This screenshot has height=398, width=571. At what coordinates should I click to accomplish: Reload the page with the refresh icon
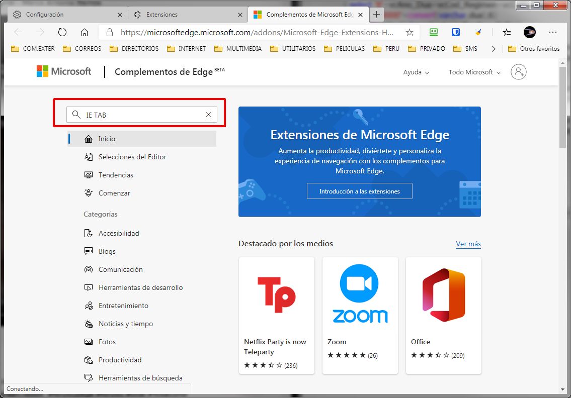(x=62, y=32)
